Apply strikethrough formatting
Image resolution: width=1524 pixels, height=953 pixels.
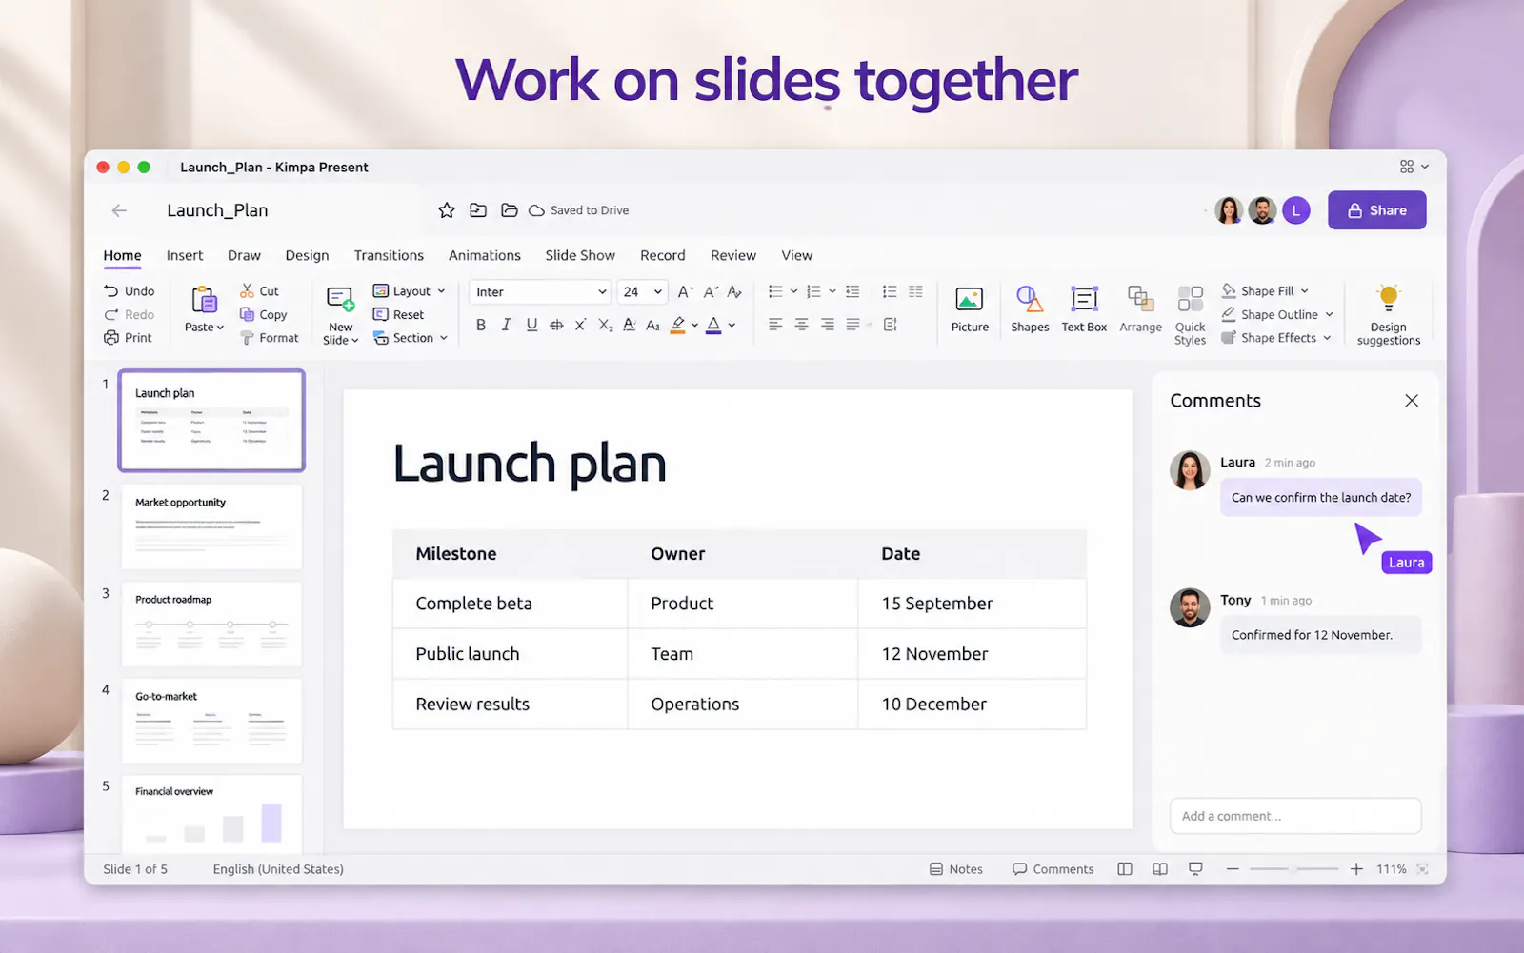tap(556, 325)
